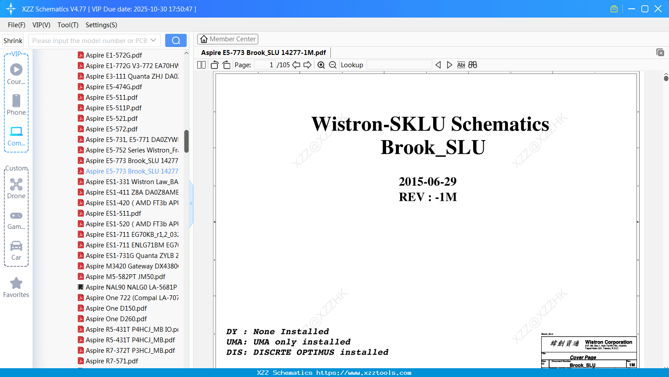Click the file list up arrow

click(x=186, y=53)
